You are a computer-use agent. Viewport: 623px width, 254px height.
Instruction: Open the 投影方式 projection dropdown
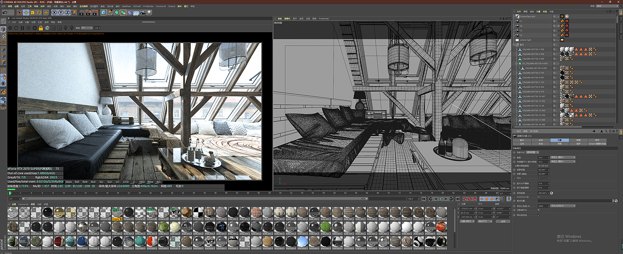click(533, 152)
